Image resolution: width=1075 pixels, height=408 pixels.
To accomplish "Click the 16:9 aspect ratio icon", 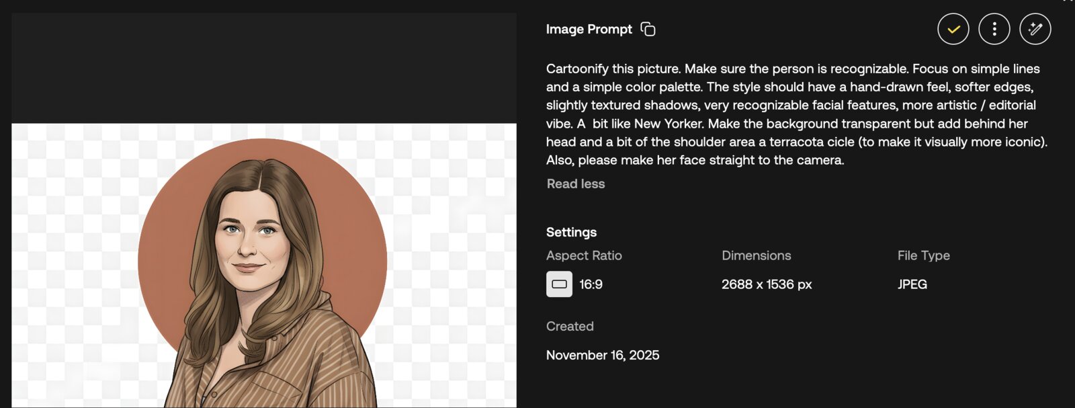I will 559,284.
